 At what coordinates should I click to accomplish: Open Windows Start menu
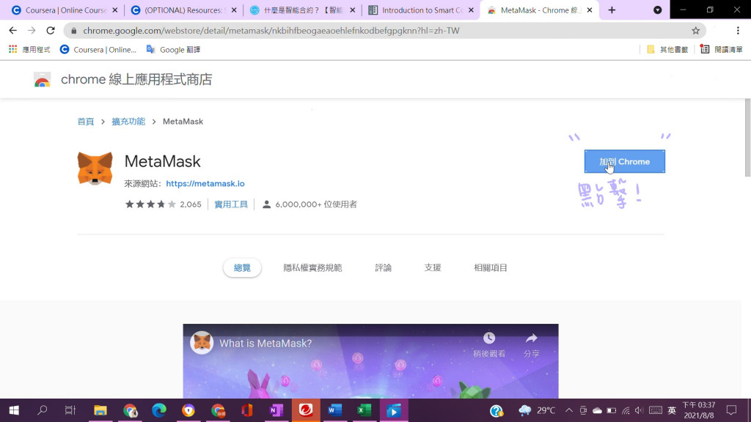(x=14, y=410)
